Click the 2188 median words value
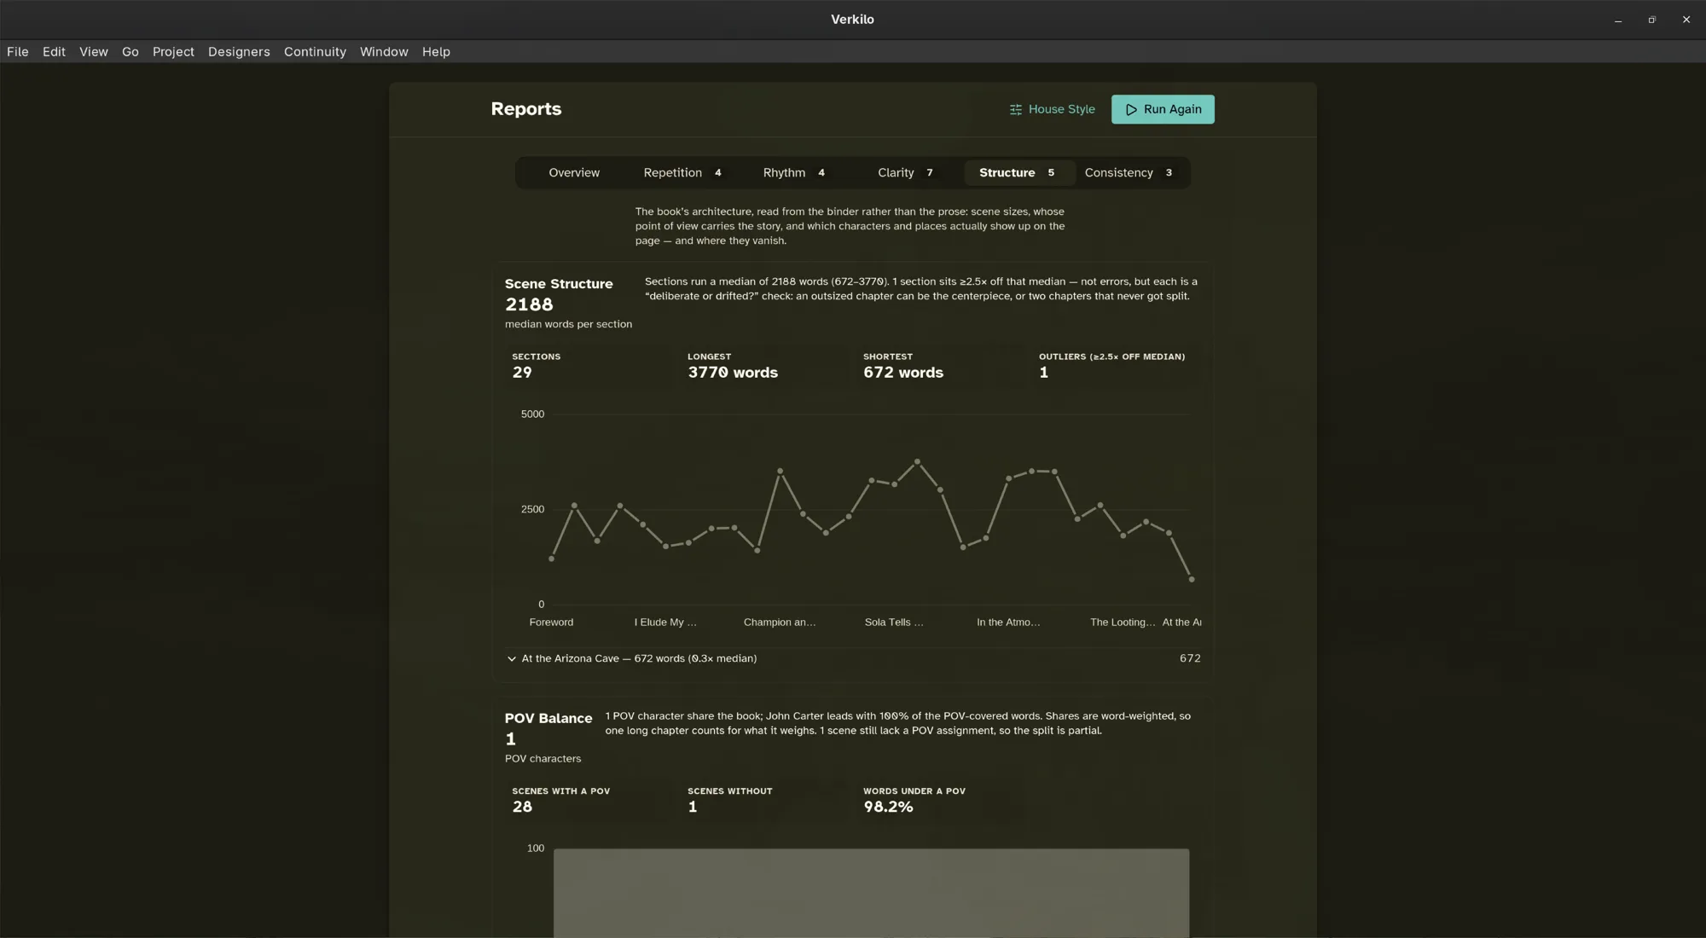 point(529,304)
